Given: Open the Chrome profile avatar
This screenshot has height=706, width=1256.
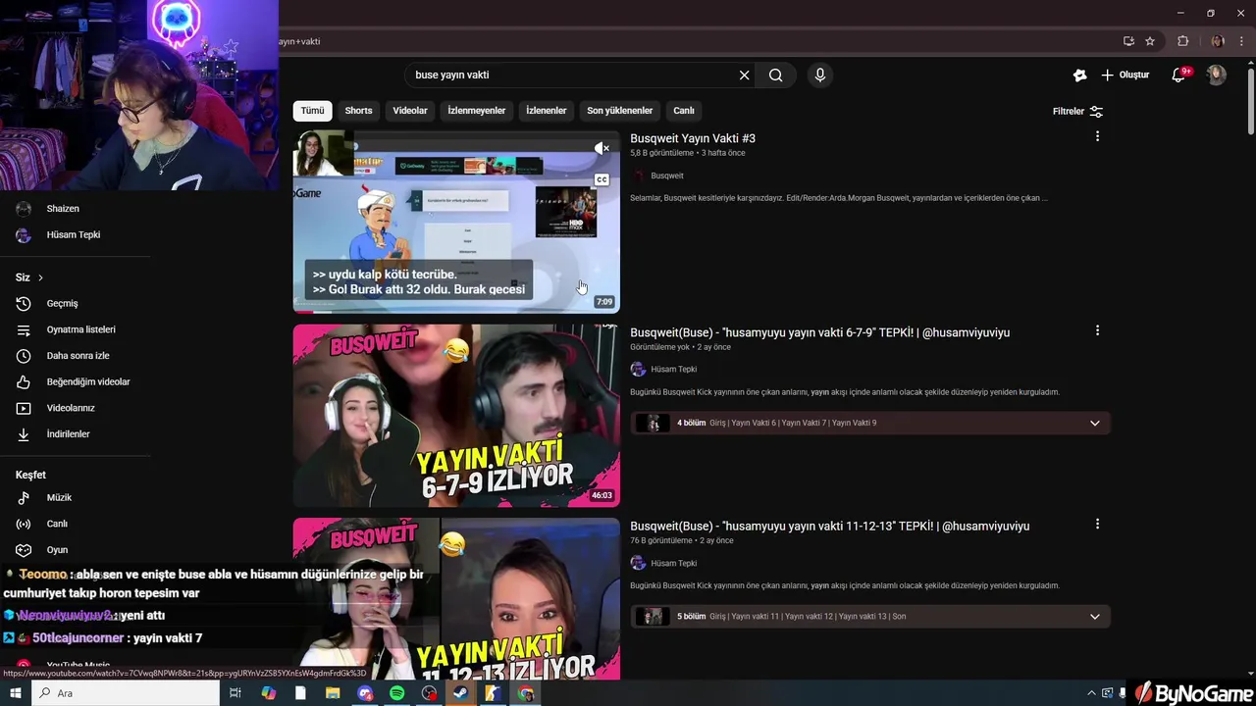Looking at the screenshot, I should (x=1218, y=41).
